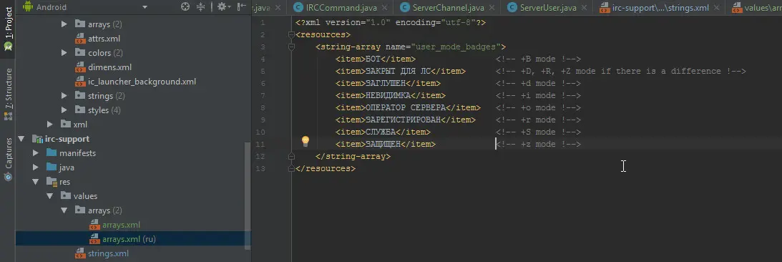
Task: Click the ЗАРЕГИСТРИРОВАН item on line 9
Action: pos(403,120)
